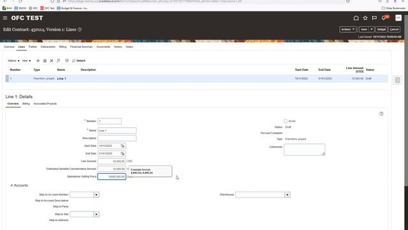Open Associated Projects subtab
408x230 pixels.
(x=45, y=103)
